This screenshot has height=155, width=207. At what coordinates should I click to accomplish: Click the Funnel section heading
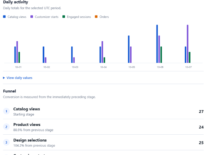[x=9, y=91]
